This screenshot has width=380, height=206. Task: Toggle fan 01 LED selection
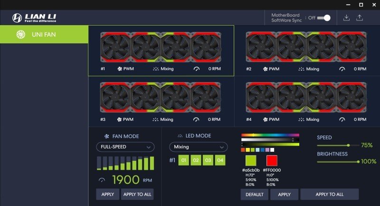pyautogui.click(x=184, y=160)
